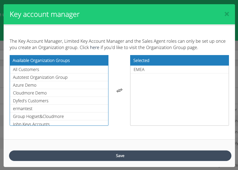Choose Autotest Organization Group from the list
Screen dimensions: 238x170
click(40, 77)
